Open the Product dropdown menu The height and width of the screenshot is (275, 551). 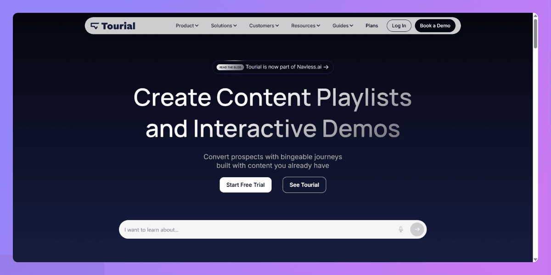point(187,26)
